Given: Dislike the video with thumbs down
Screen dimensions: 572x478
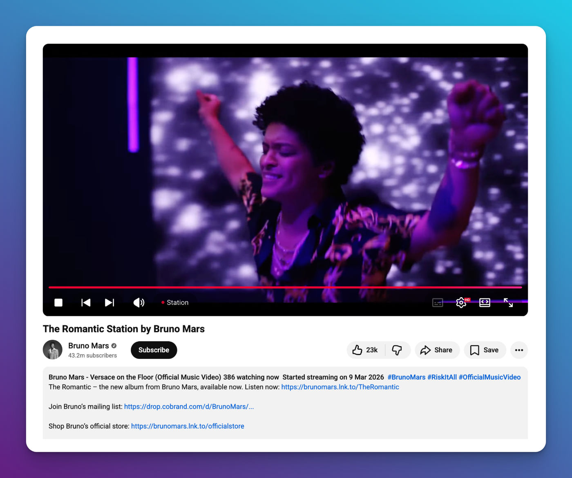Looking at the screenshot, I should click(x=397, y=350).
